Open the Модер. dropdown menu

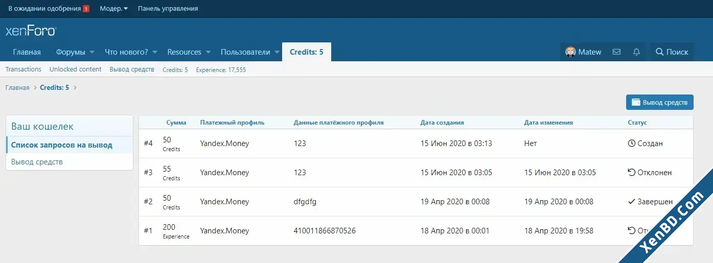tap(113, 9)
